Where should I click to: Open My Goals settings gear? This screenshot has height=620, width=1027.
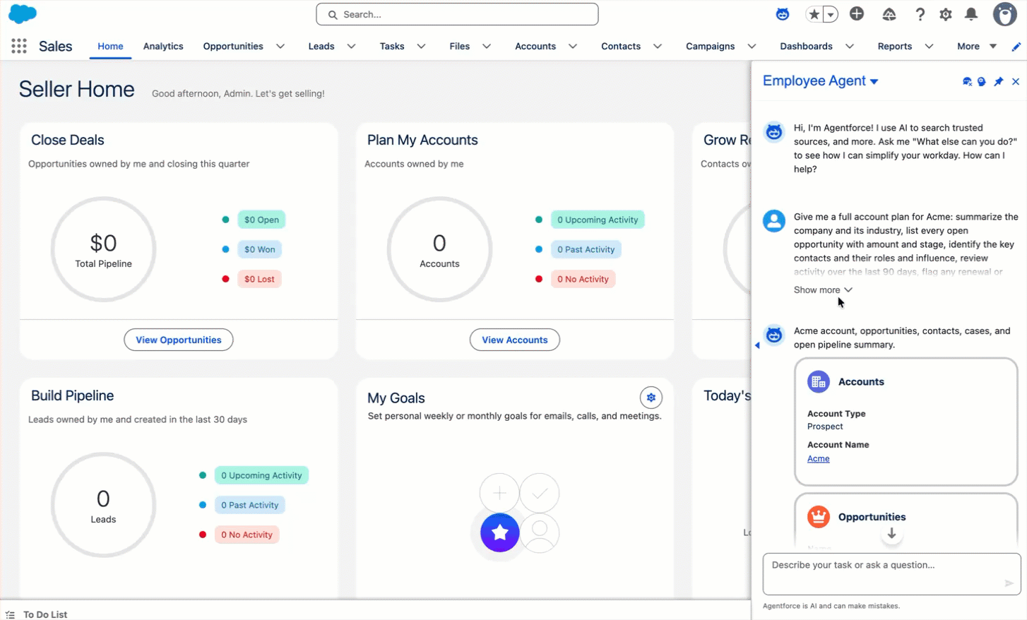click(651, 398)
